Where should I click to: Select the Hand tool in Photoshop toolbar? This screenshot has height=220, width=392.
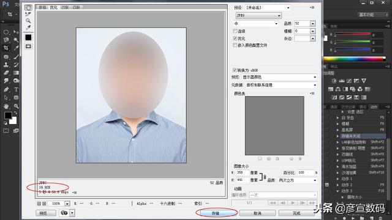coord(6,106)
